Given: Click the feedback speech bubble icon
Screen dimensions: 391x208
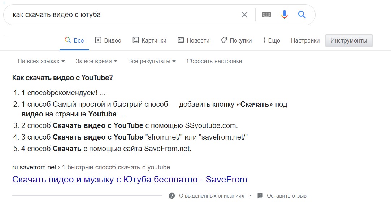Looking at the screenshot, I should (260, 196).
